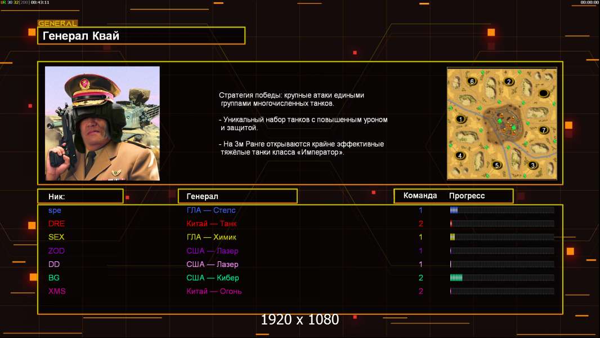Click the 00:00:00 counter at top right
Image resolution: width=600 pixels, height=338 pixels.
pos(589,2)
